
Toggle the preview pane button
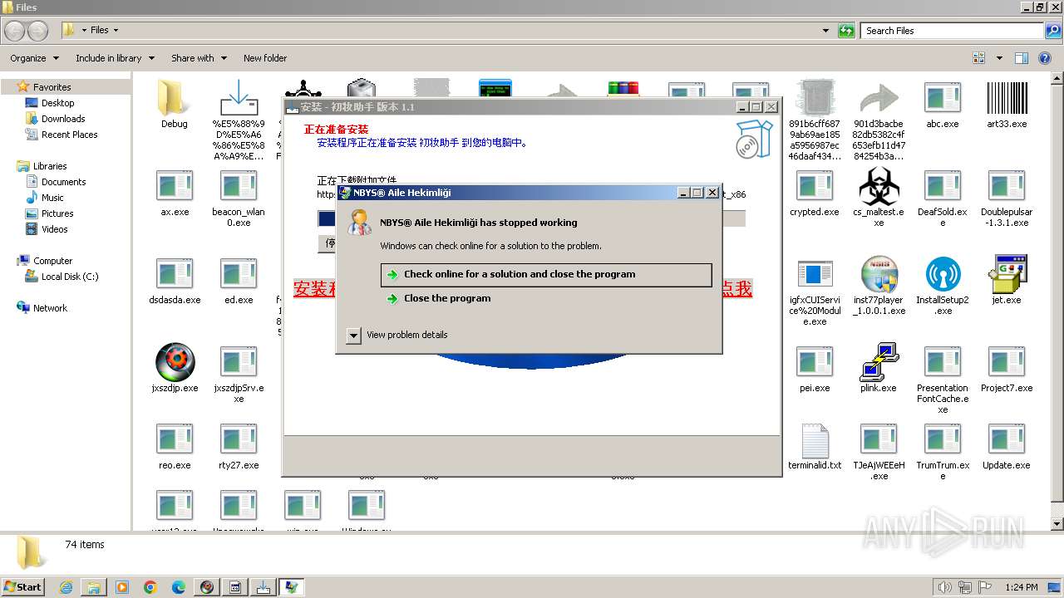pyautogui.click(x=1022, y=58)
